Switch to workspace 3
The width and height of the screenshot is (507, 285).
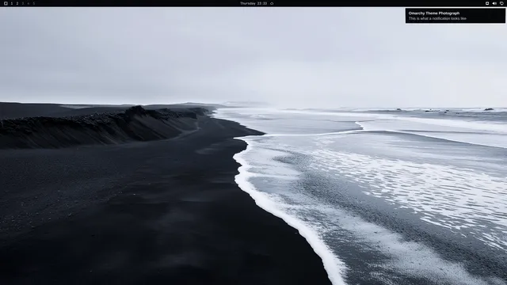point(23,3)
